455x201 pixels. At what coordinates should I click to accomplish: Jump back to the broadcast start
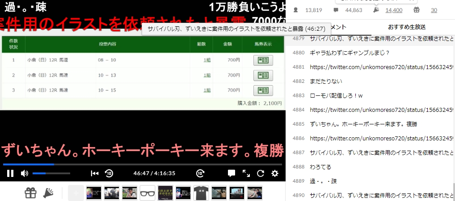click(x=94, y=173)
